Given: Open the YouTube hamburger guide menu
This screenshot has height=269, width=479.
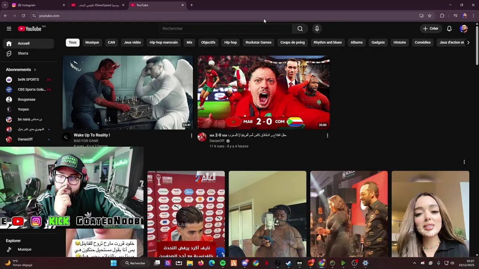Looking at the screenshot, I should tap(9, 29).
